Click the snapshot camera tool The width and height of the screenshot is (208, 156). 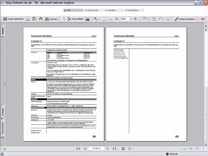[x=87, y=19]
